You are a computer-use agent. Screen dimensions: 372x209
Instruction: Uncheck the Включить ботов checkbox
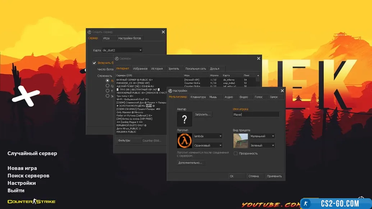tap(94, 63)
